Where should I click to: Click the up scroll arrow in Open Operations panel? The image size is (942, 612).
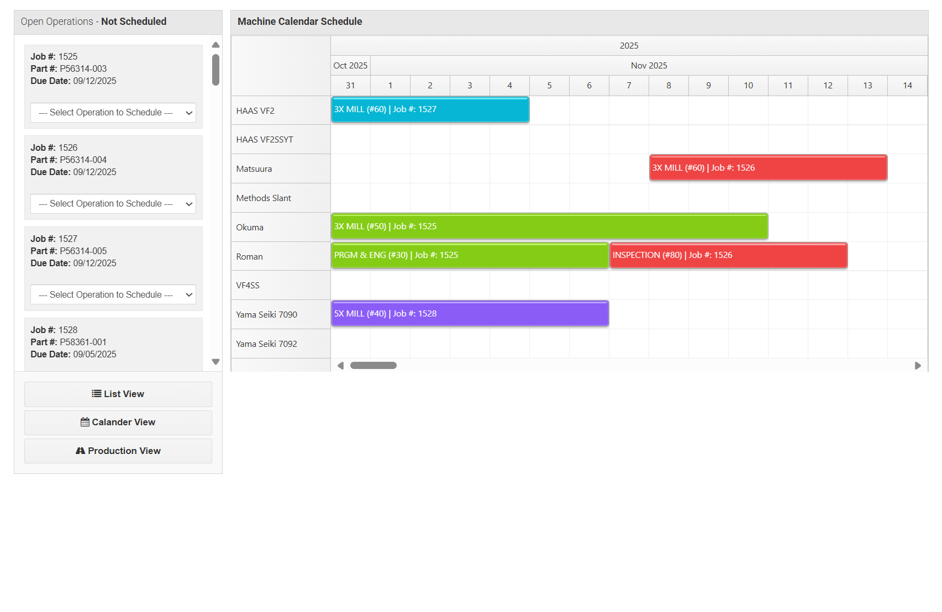(215, 45)
